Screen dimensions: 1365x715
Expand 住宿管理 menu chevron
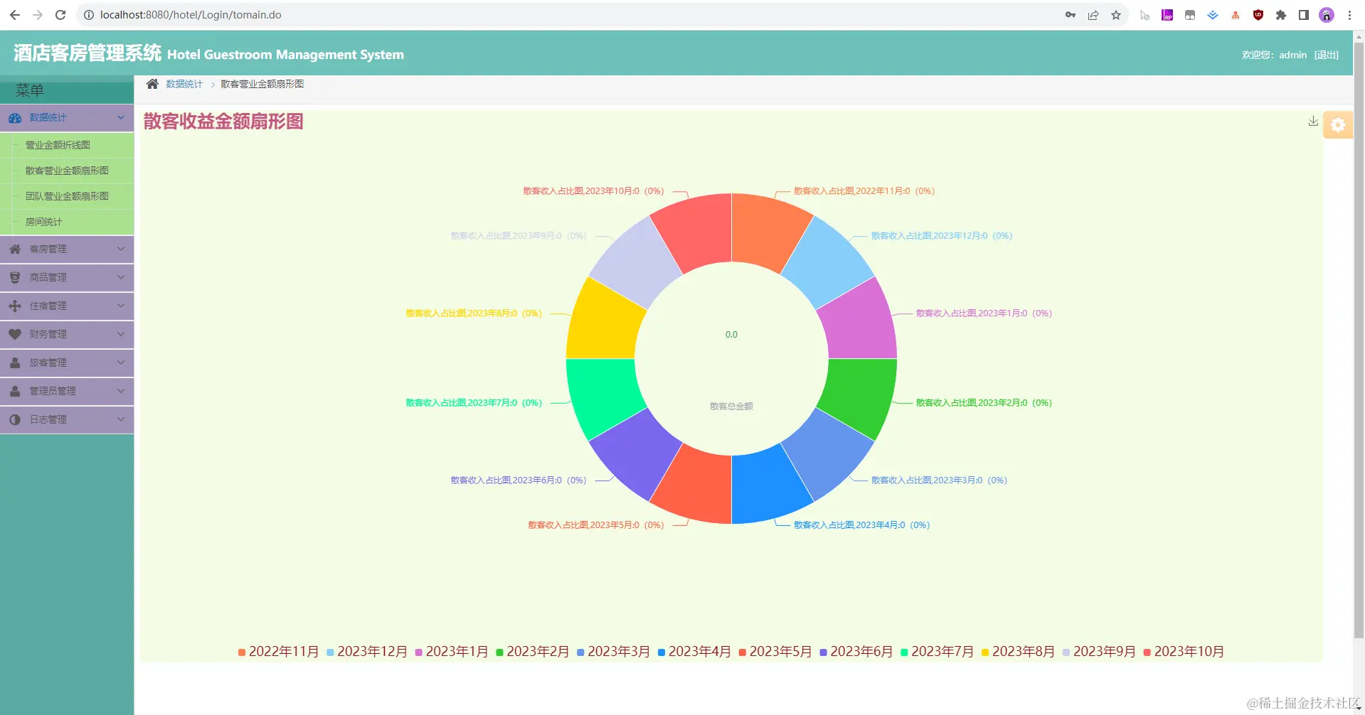pyautogui.click(x=121, y=306)
